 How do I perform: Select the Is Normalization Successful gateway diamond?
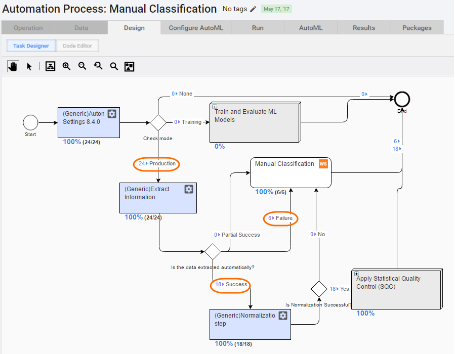pos(319,289)
